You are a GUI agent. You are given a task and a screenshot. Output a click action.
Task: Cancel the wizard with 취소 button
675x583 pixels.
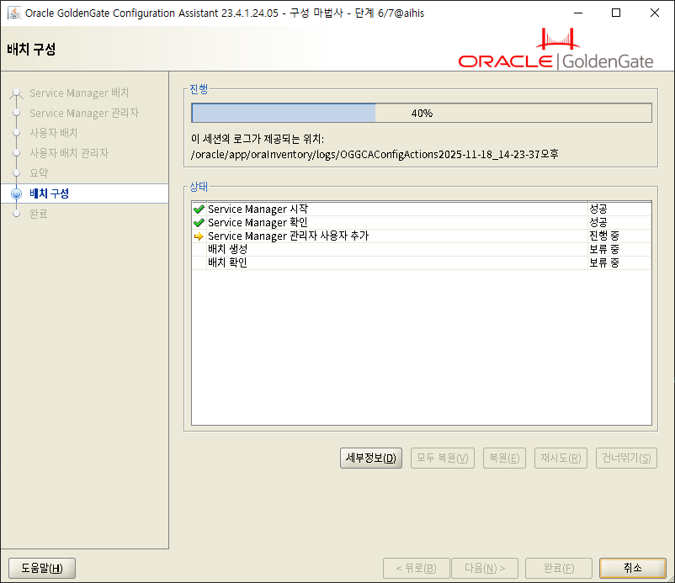click(633, 569)
